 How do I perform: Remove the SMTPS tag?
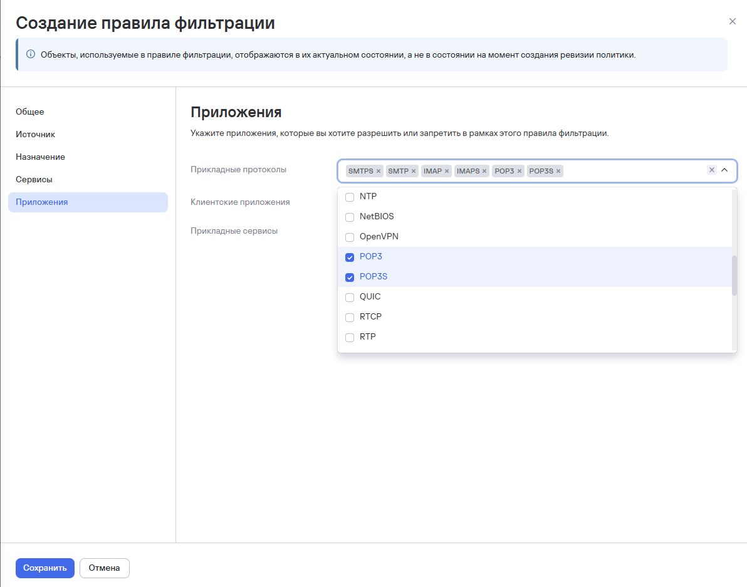[x=379, y=171]
